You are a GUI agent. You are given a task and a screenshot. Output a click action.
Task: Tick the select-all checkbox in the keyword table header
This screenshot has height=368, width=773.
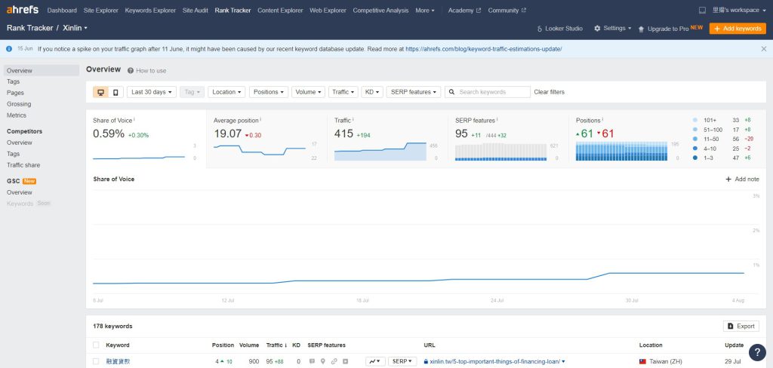[96, 345]
